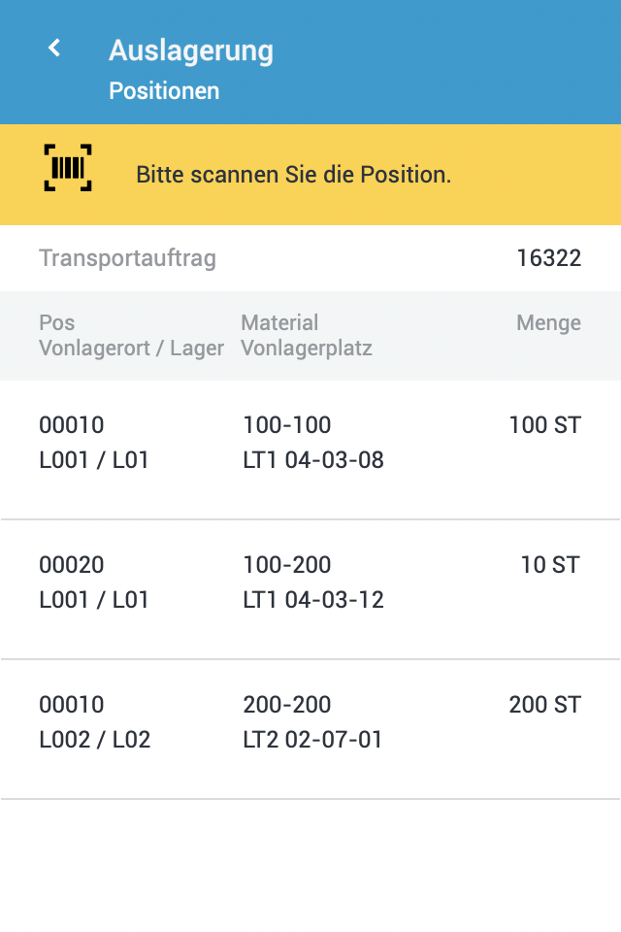Click the L002 / L02 location
Viewport: 621px width, 932px height.
pyautogui.click(x=94, y=740)
